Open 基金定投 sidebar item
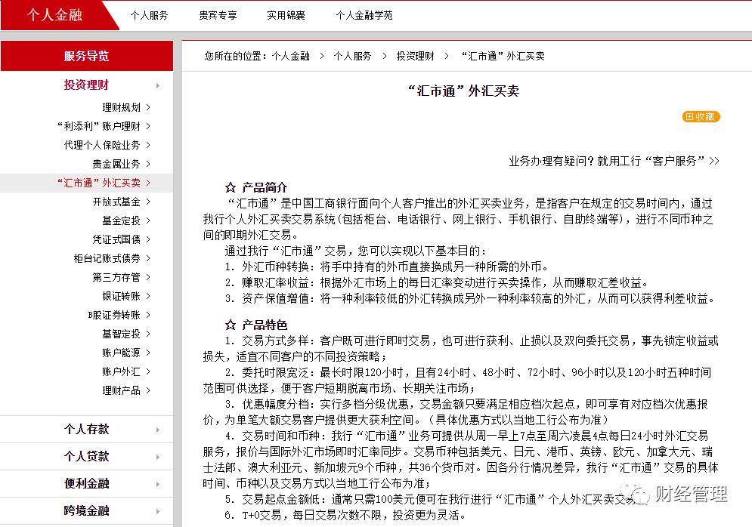The height and width of the screenshot is (527, 752). 122,220
